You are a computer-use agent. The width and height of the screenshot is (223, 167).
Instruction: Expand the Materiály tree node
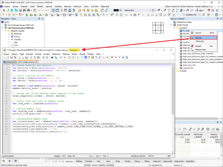coord(9,34)
